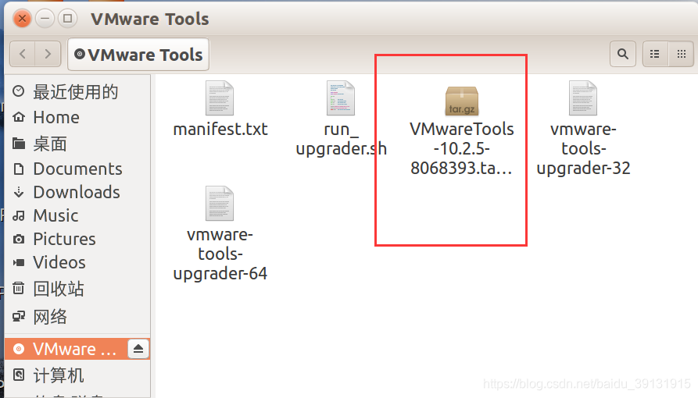Click the Trash bin icon in sidebar

[x=18, y=288]
